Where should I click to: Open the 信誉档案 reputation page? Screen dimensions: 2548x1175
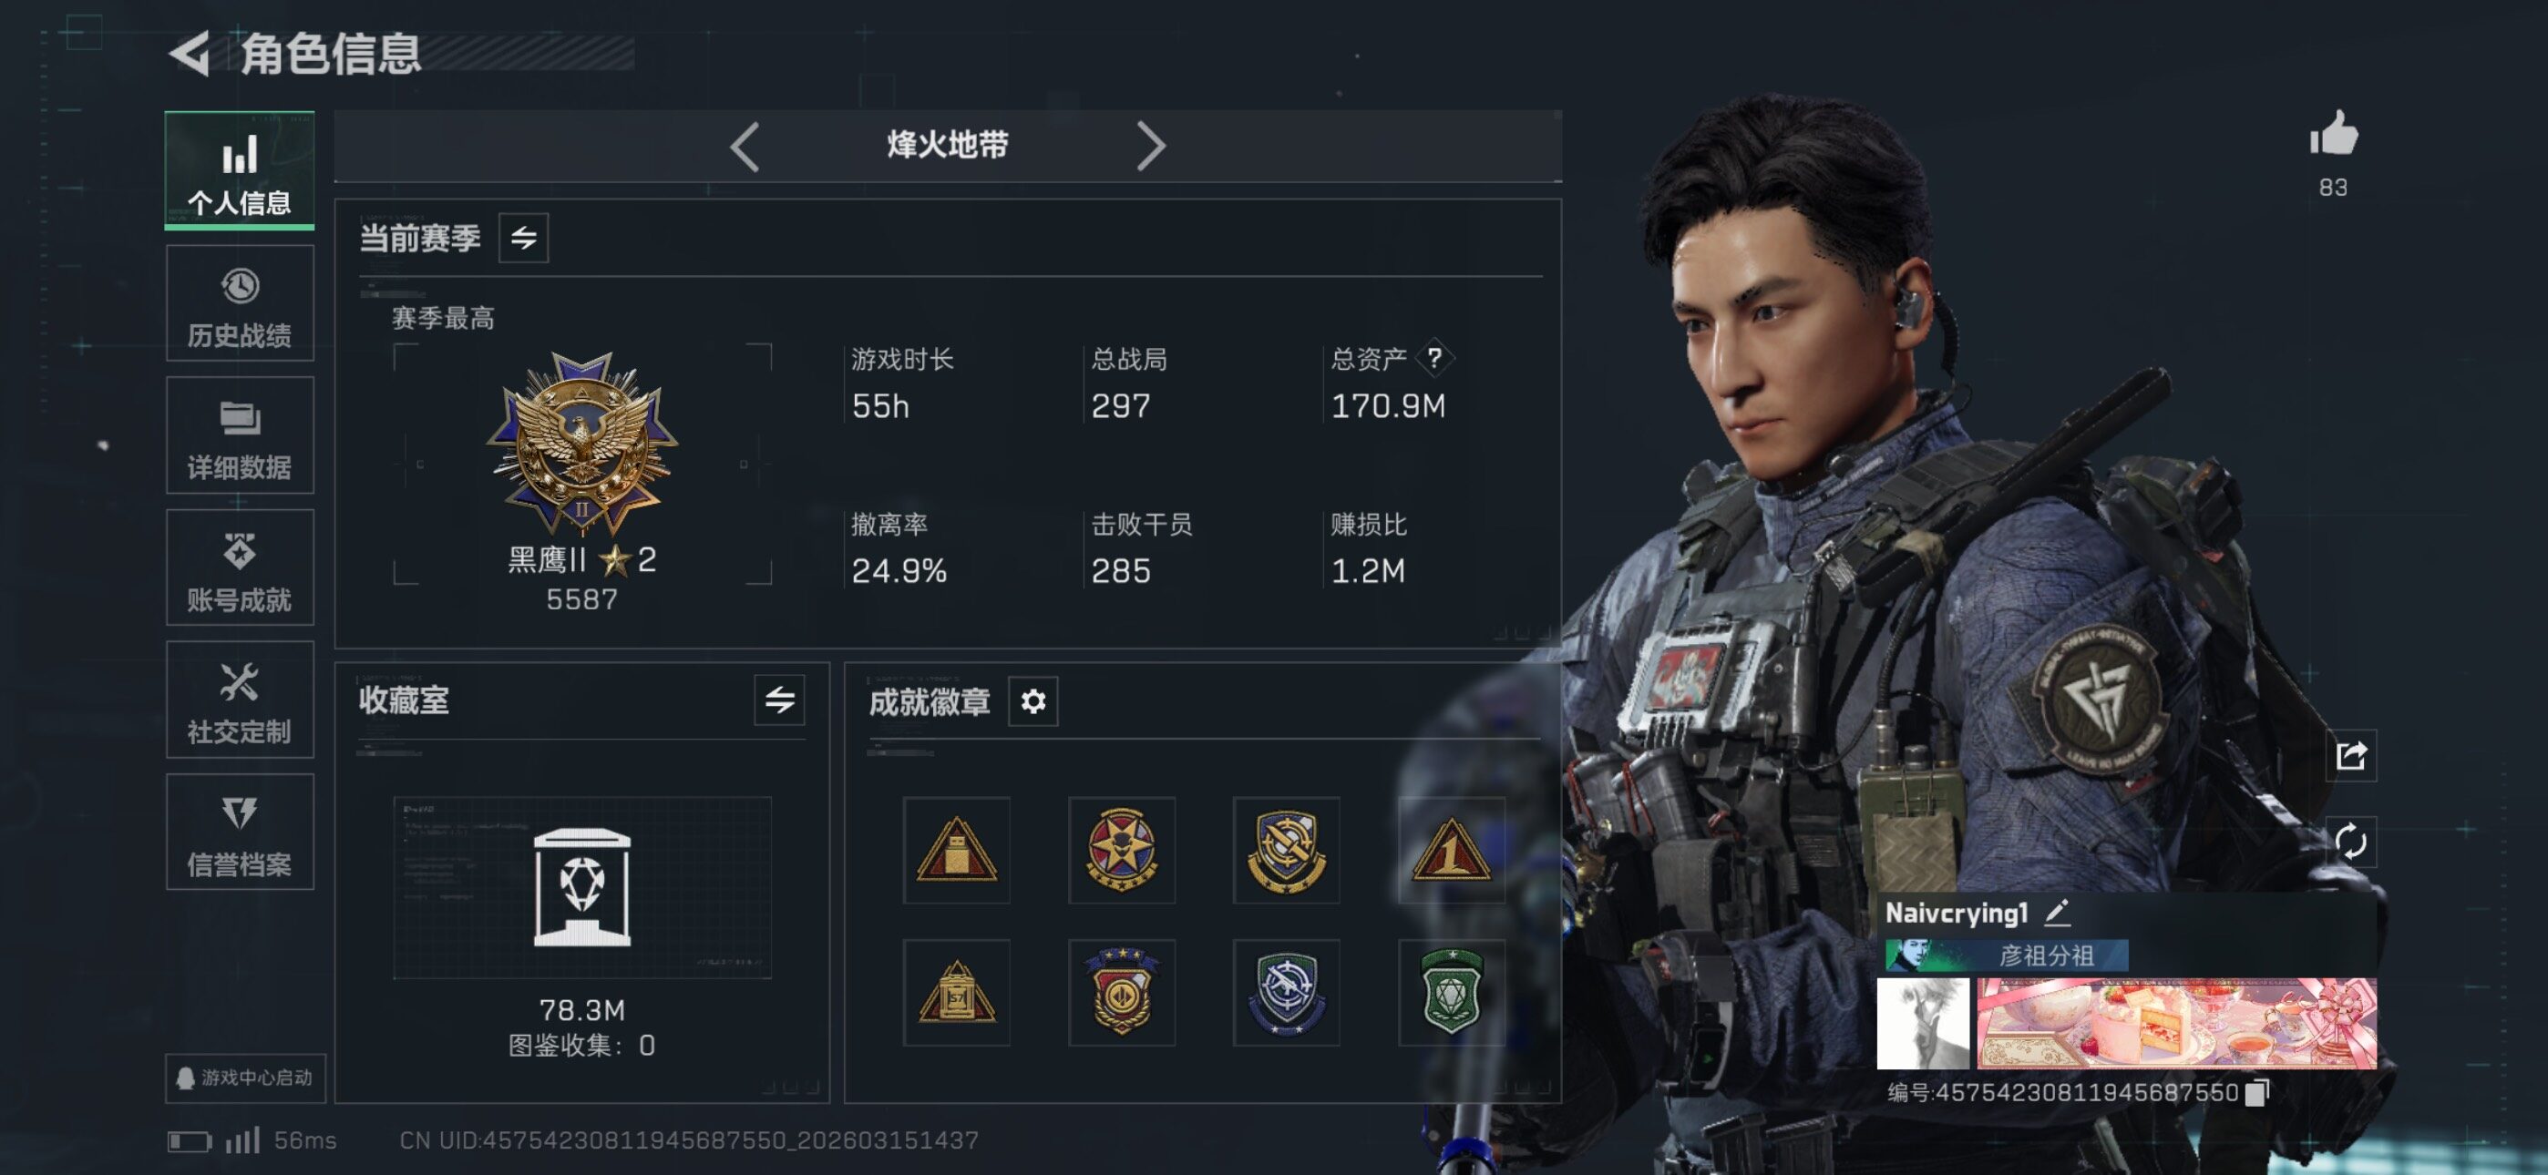[240, 832]
